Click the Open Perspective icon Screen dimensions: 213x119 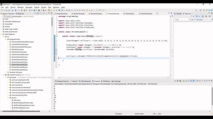point(200,10)
